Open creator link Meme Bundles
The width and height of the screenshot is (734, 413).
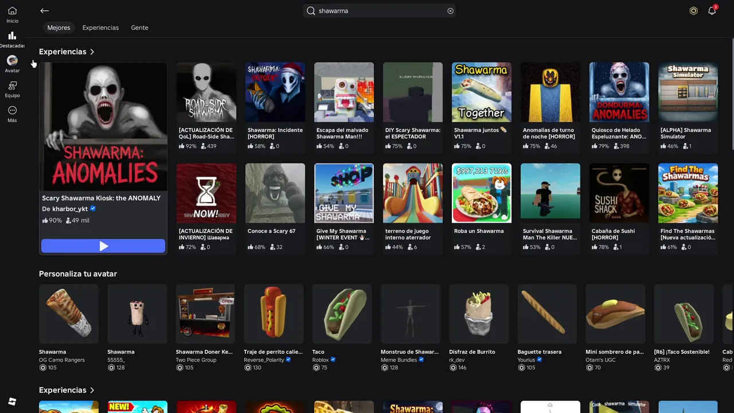(399, 360)
